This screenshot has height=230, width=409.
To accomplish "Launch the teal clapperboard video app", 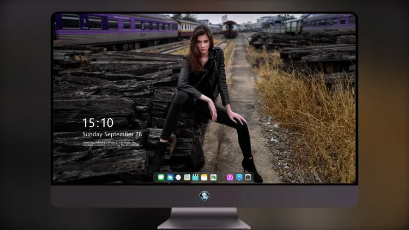I will 195,178.
